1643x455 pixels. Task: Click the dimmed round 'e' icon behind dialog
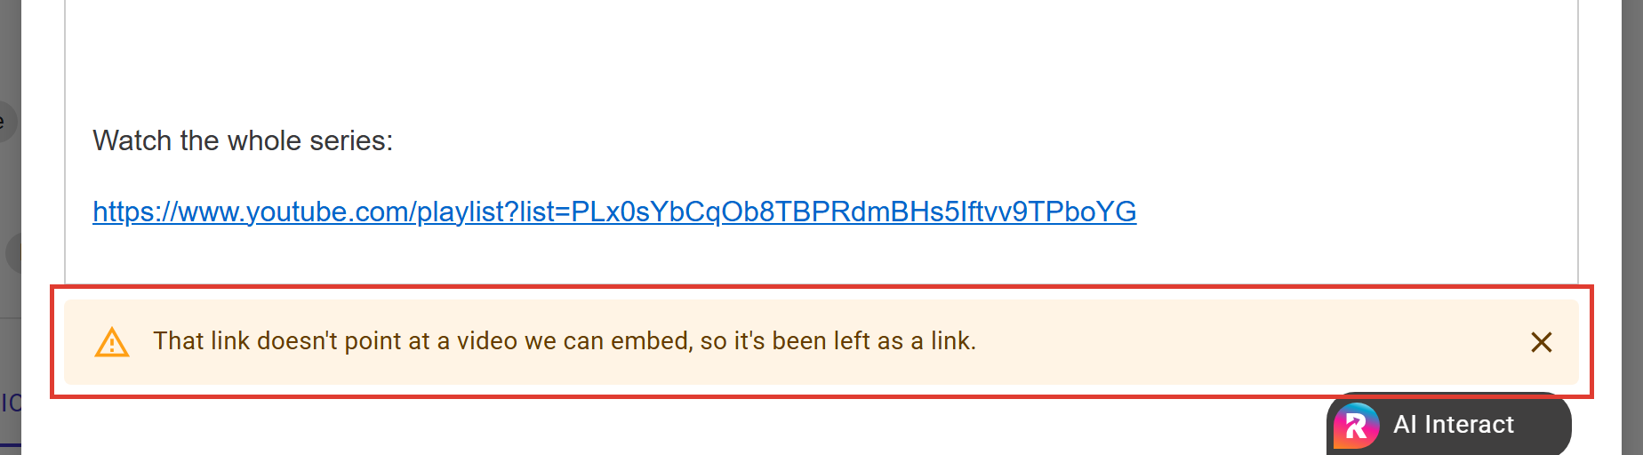click(7, 122)
